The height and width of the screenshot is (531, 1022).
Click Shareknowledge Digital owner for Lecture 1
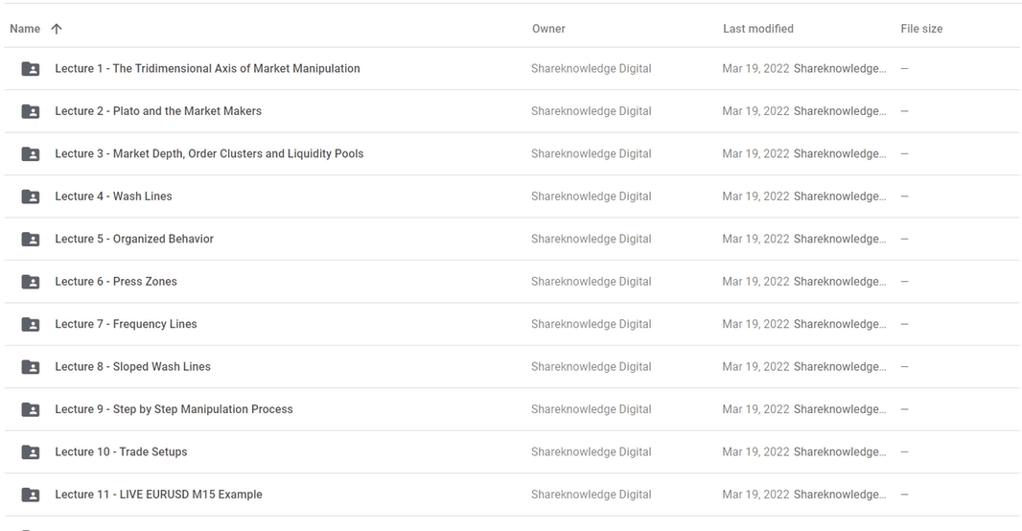click(592, 68)
